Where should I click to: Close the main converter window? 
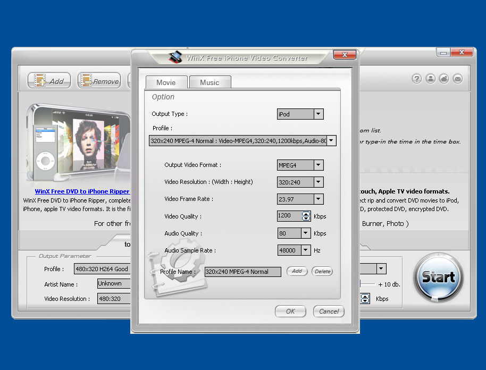click(462, 53)
